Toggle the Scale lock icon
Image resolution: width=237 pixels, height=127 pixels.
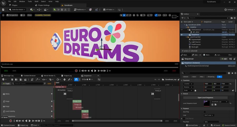point(195,90)
